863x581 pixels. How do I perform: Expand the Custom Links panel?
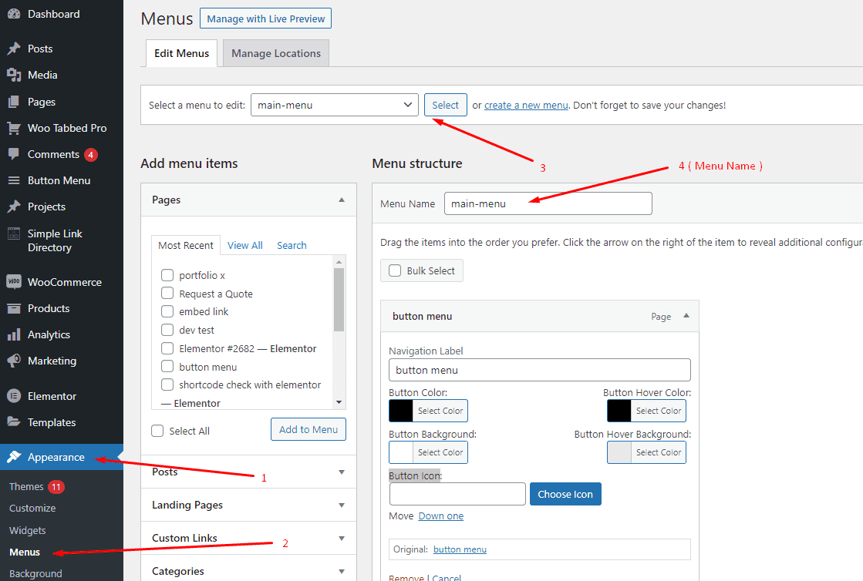click(341, 538)
